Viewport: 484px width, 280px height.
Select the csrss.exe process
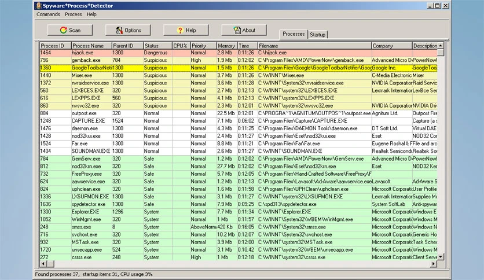(x=82, y=257)
